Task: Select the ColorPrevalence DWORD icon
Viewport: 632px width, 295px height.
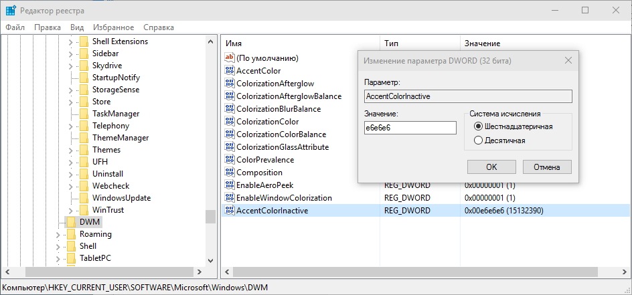Action: pos(230,159)
